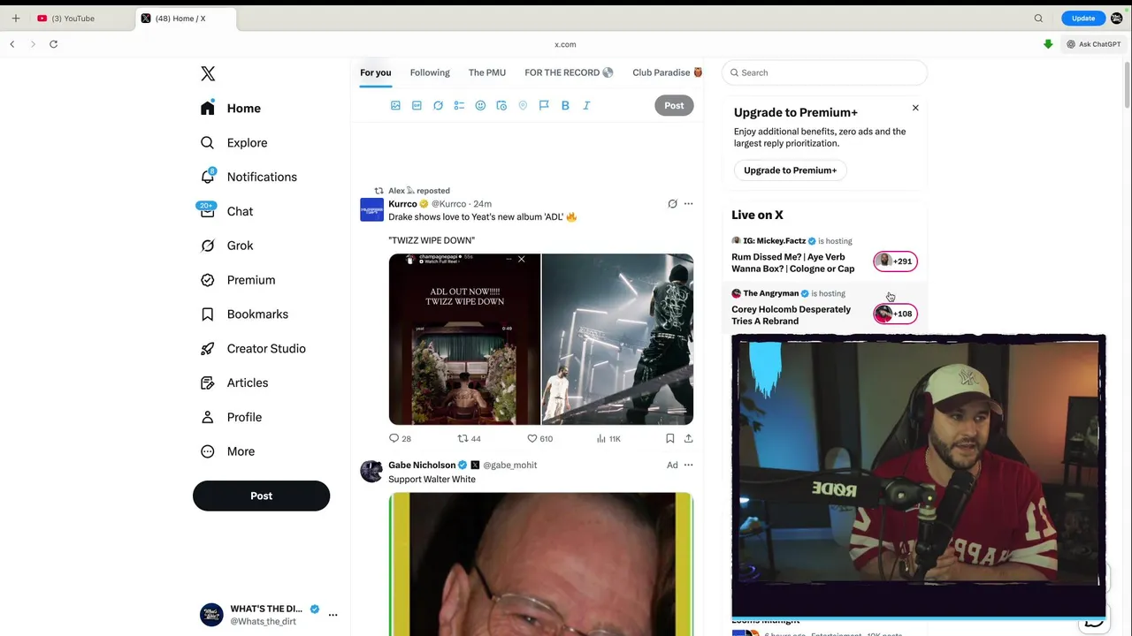The image size is (1132, 636).
Task: Toggle italic formatting in composer
Action: point(586,105)
